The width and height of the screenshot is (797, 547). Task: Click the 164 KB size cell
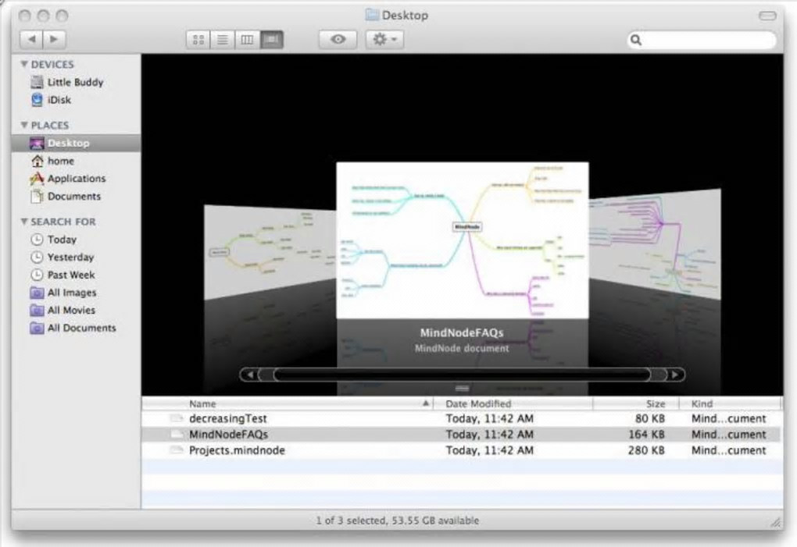coord(646,435)
